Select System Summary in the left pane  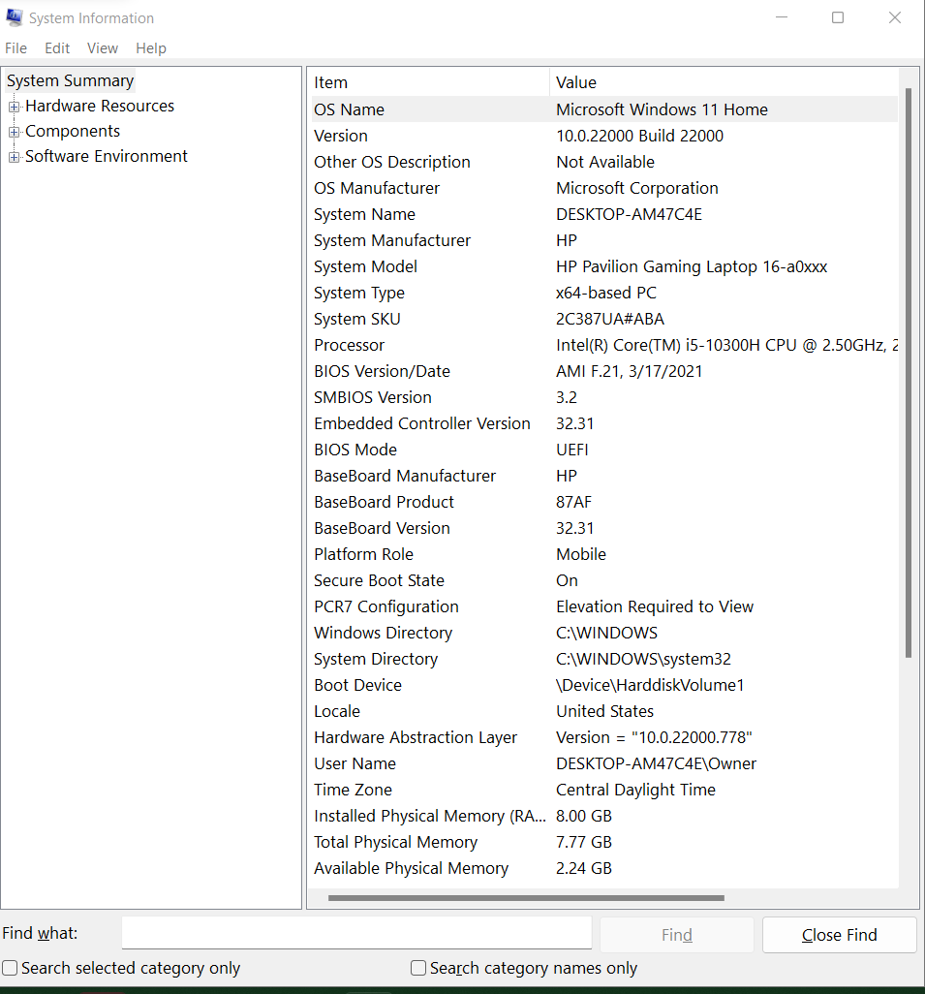[x=70, y=80]
